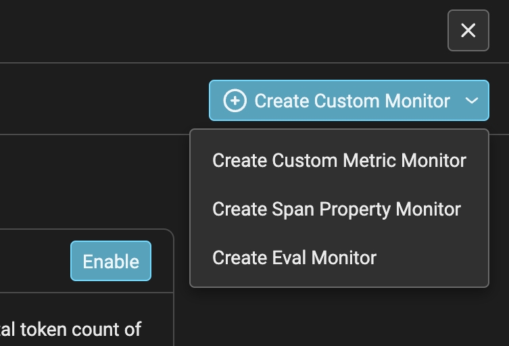509x346 pixels.
Task: Close the panel with the X button
Action: (468, 30)
